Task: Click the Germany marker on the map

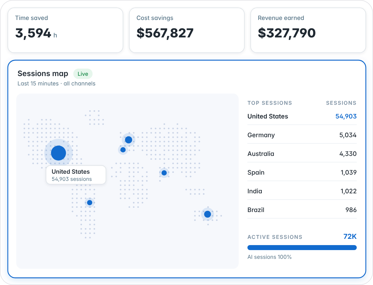Action: [x=128, y=140]
